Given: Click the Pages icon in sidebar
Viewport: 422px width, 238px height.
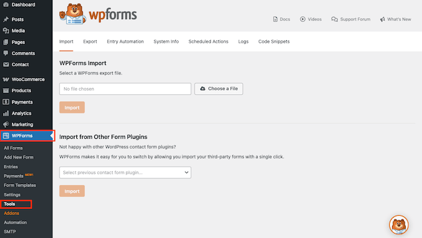Looking at the screenshot, I should [x=6, y=42].
